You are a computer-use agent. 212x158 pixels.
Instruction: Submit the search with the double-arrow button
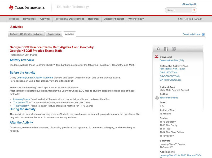point(194,10)
